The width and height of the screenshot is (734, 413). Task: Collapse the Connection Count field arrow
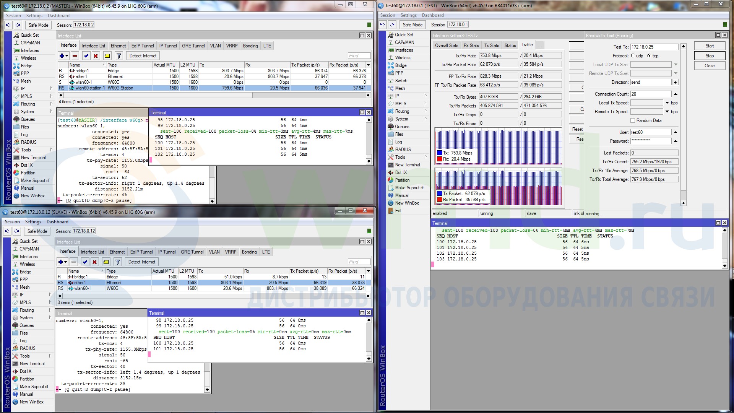676,94
